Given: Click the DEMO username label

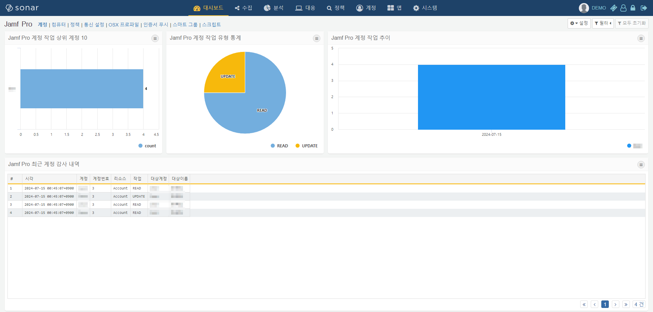Looking at the screenshot, I should pyautogui.click(x=599, y=8).
